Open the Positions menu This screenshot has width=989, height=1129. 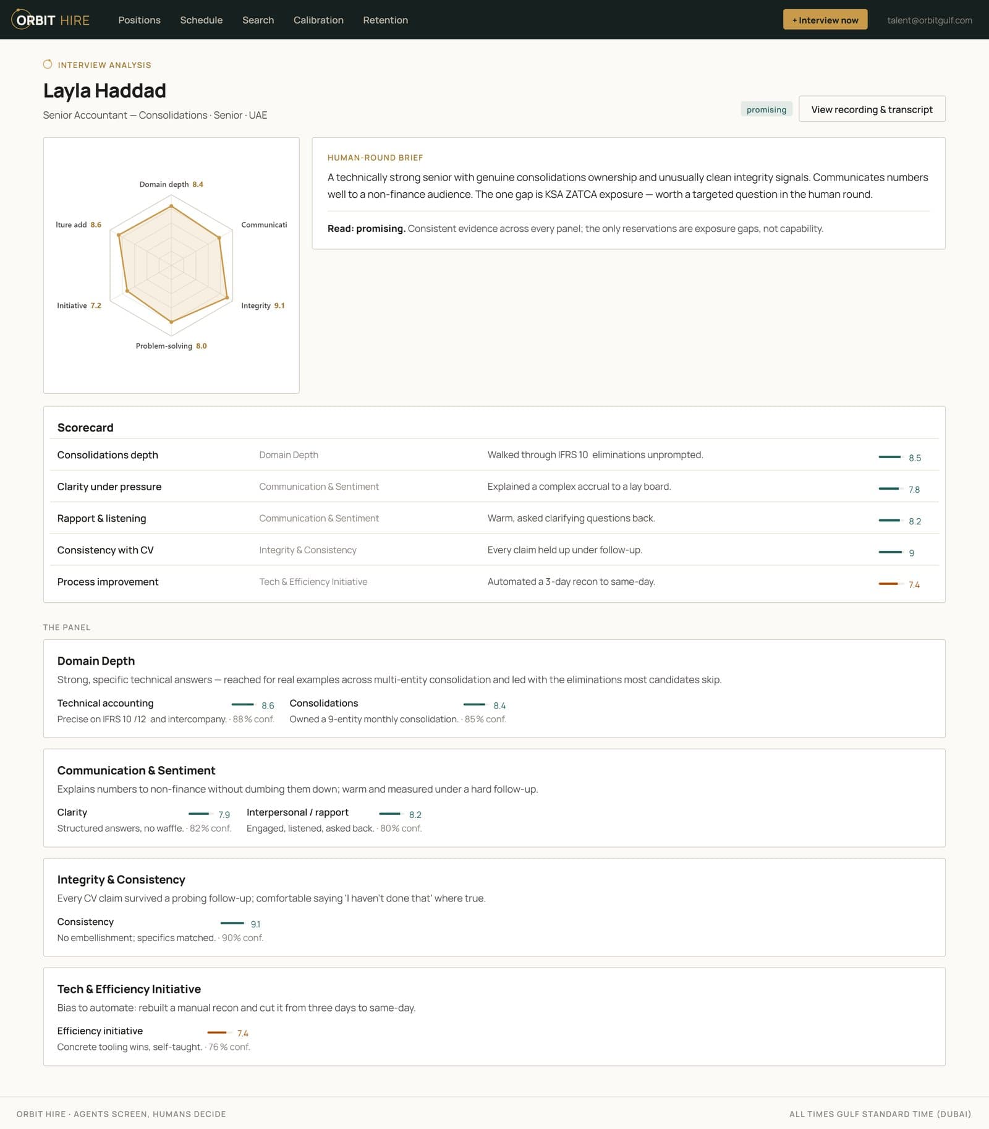pyautogui.click(x=139, y=20)
